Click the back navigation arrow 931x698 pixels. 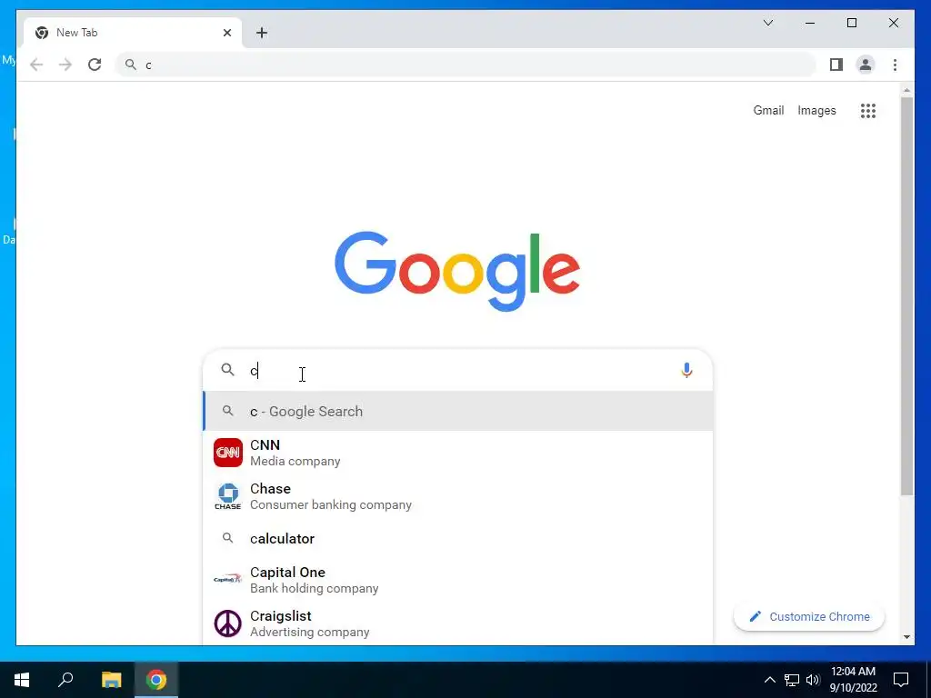pyautogui.click(x=36, y=65)
